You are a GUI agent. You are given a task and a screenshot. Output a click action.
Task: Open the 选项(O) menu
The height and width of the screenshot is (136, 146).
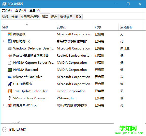(21, 10)
